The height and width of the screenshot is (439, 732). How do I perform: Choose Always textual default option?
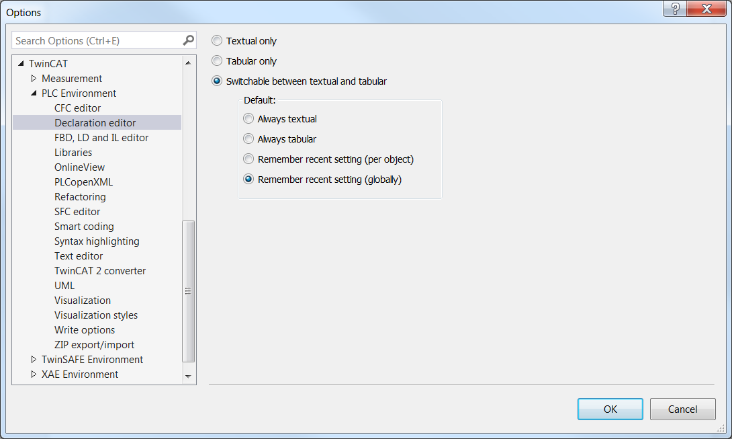coord(248,119)
